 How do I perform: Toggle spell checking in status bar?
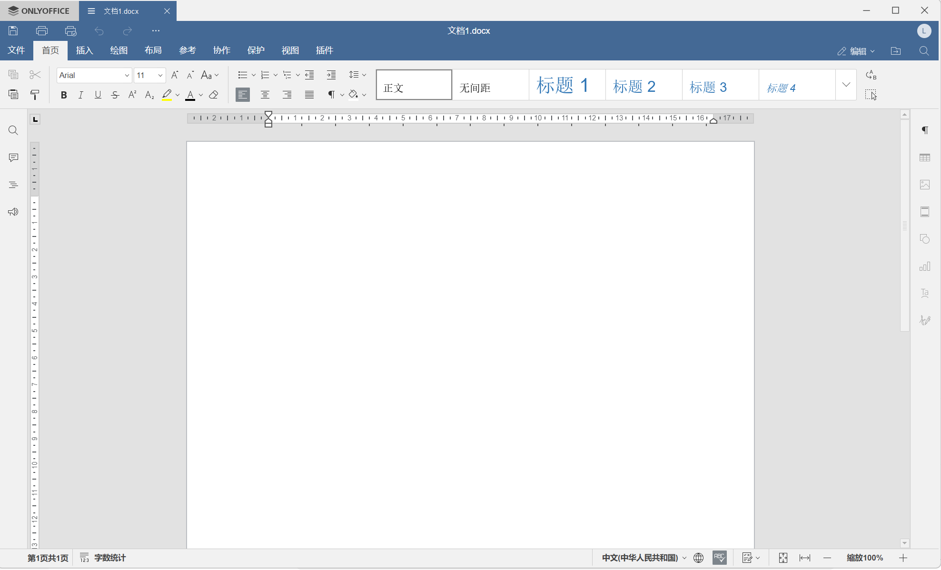pyautogui.click(x=719, y=558)
